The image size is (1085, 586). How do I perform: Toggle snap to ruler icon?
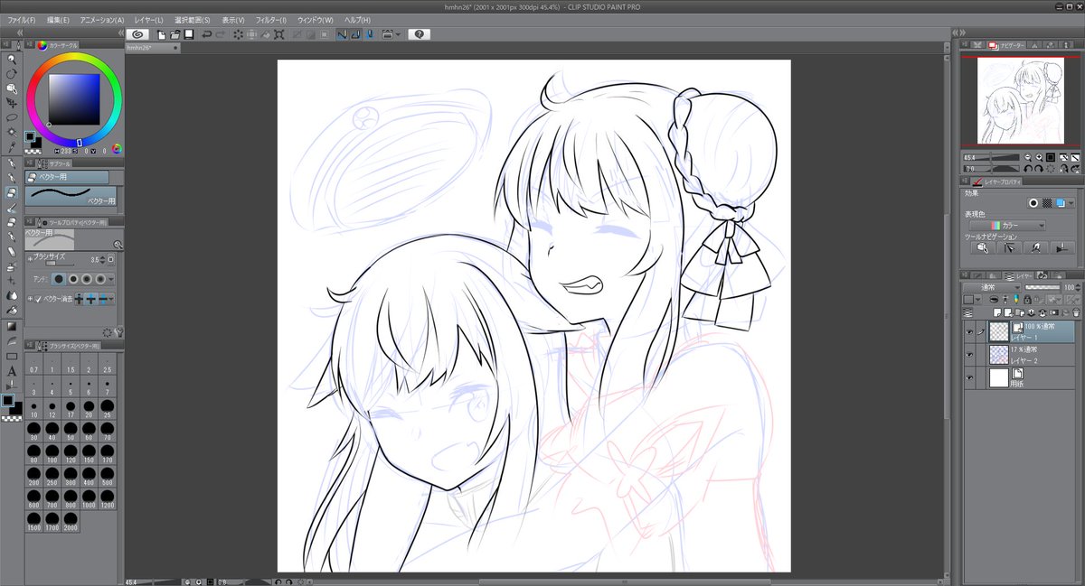[343, 34]
